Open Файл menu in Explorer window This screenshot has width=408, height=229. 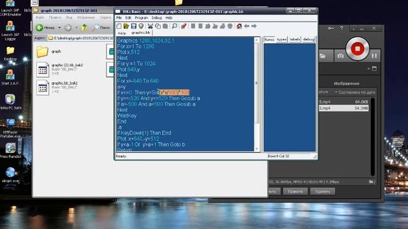[x=40, y=17]
